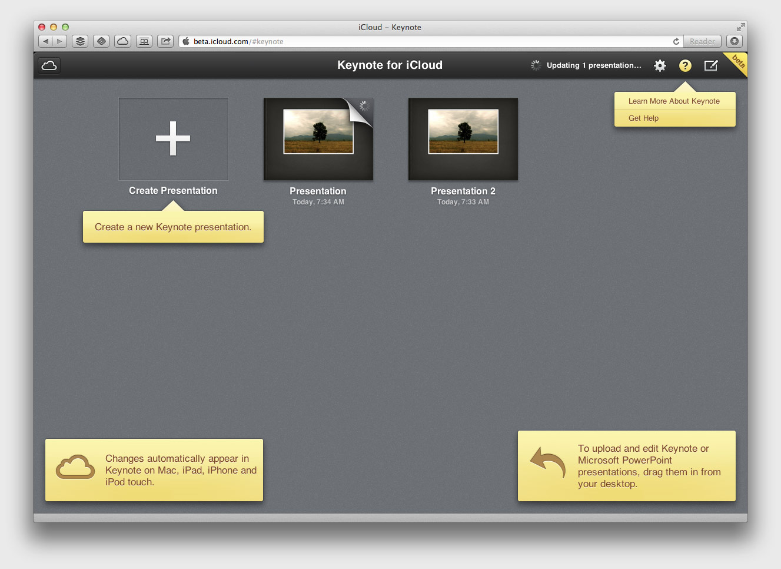
Task: Click the Keynote for iCloud title
Action: (x=390, y=65)
